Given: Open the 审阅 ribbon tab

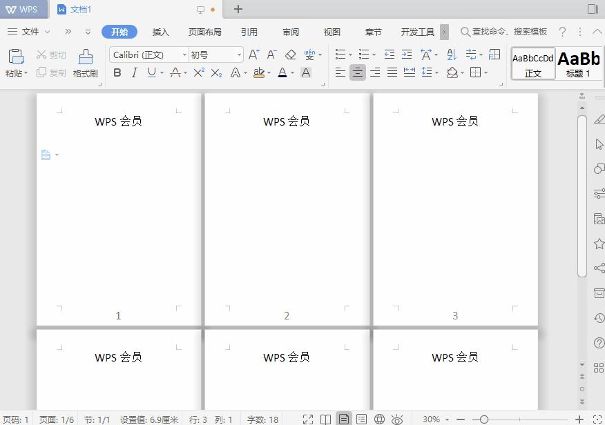Looking at the screenshot, I should [x=291, y=31].
